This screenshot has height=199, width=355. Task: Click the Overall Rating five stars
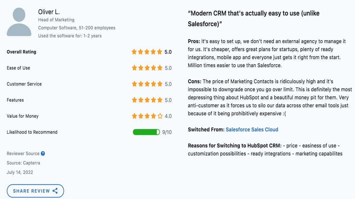tap(147, 52)
